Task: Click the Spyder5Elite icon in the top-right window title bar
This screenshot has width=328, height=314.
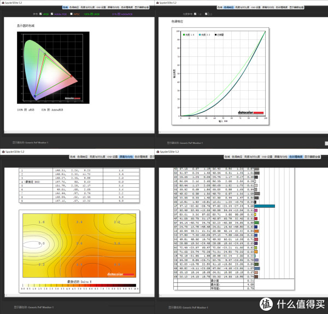Action: (157, 3)
